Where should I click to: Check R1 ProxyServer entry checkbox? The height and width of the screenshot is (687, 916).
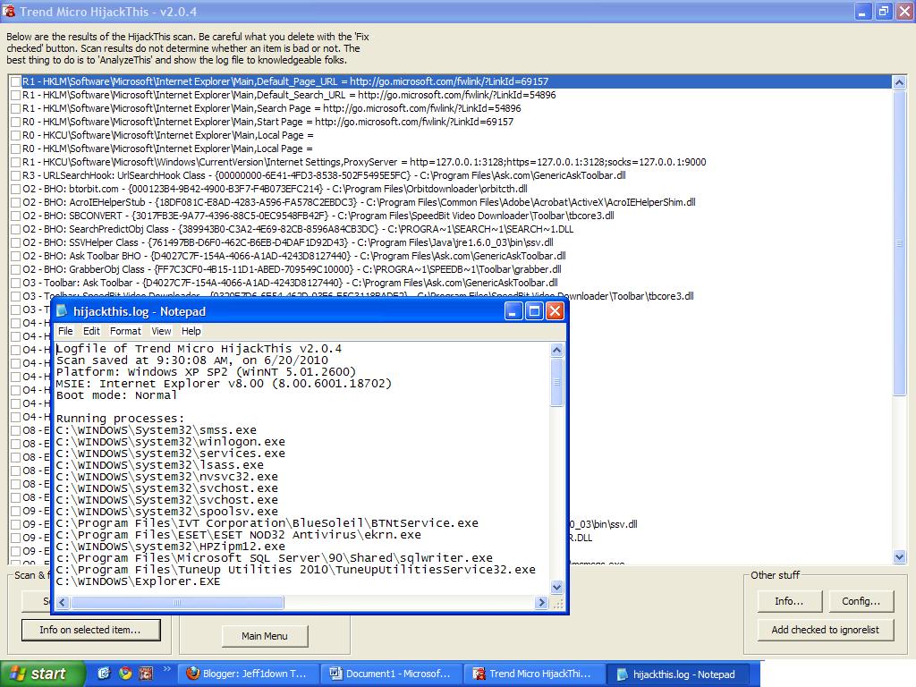[x=16, y=163]
